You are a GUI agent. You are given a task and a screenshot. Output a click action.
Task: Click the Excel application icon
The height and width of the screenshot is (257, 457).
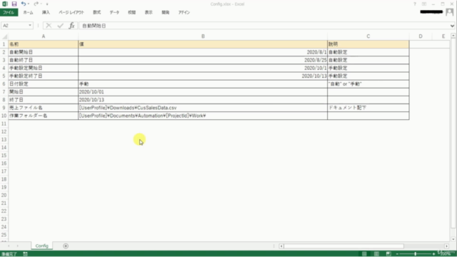click(x=5, y=4)
